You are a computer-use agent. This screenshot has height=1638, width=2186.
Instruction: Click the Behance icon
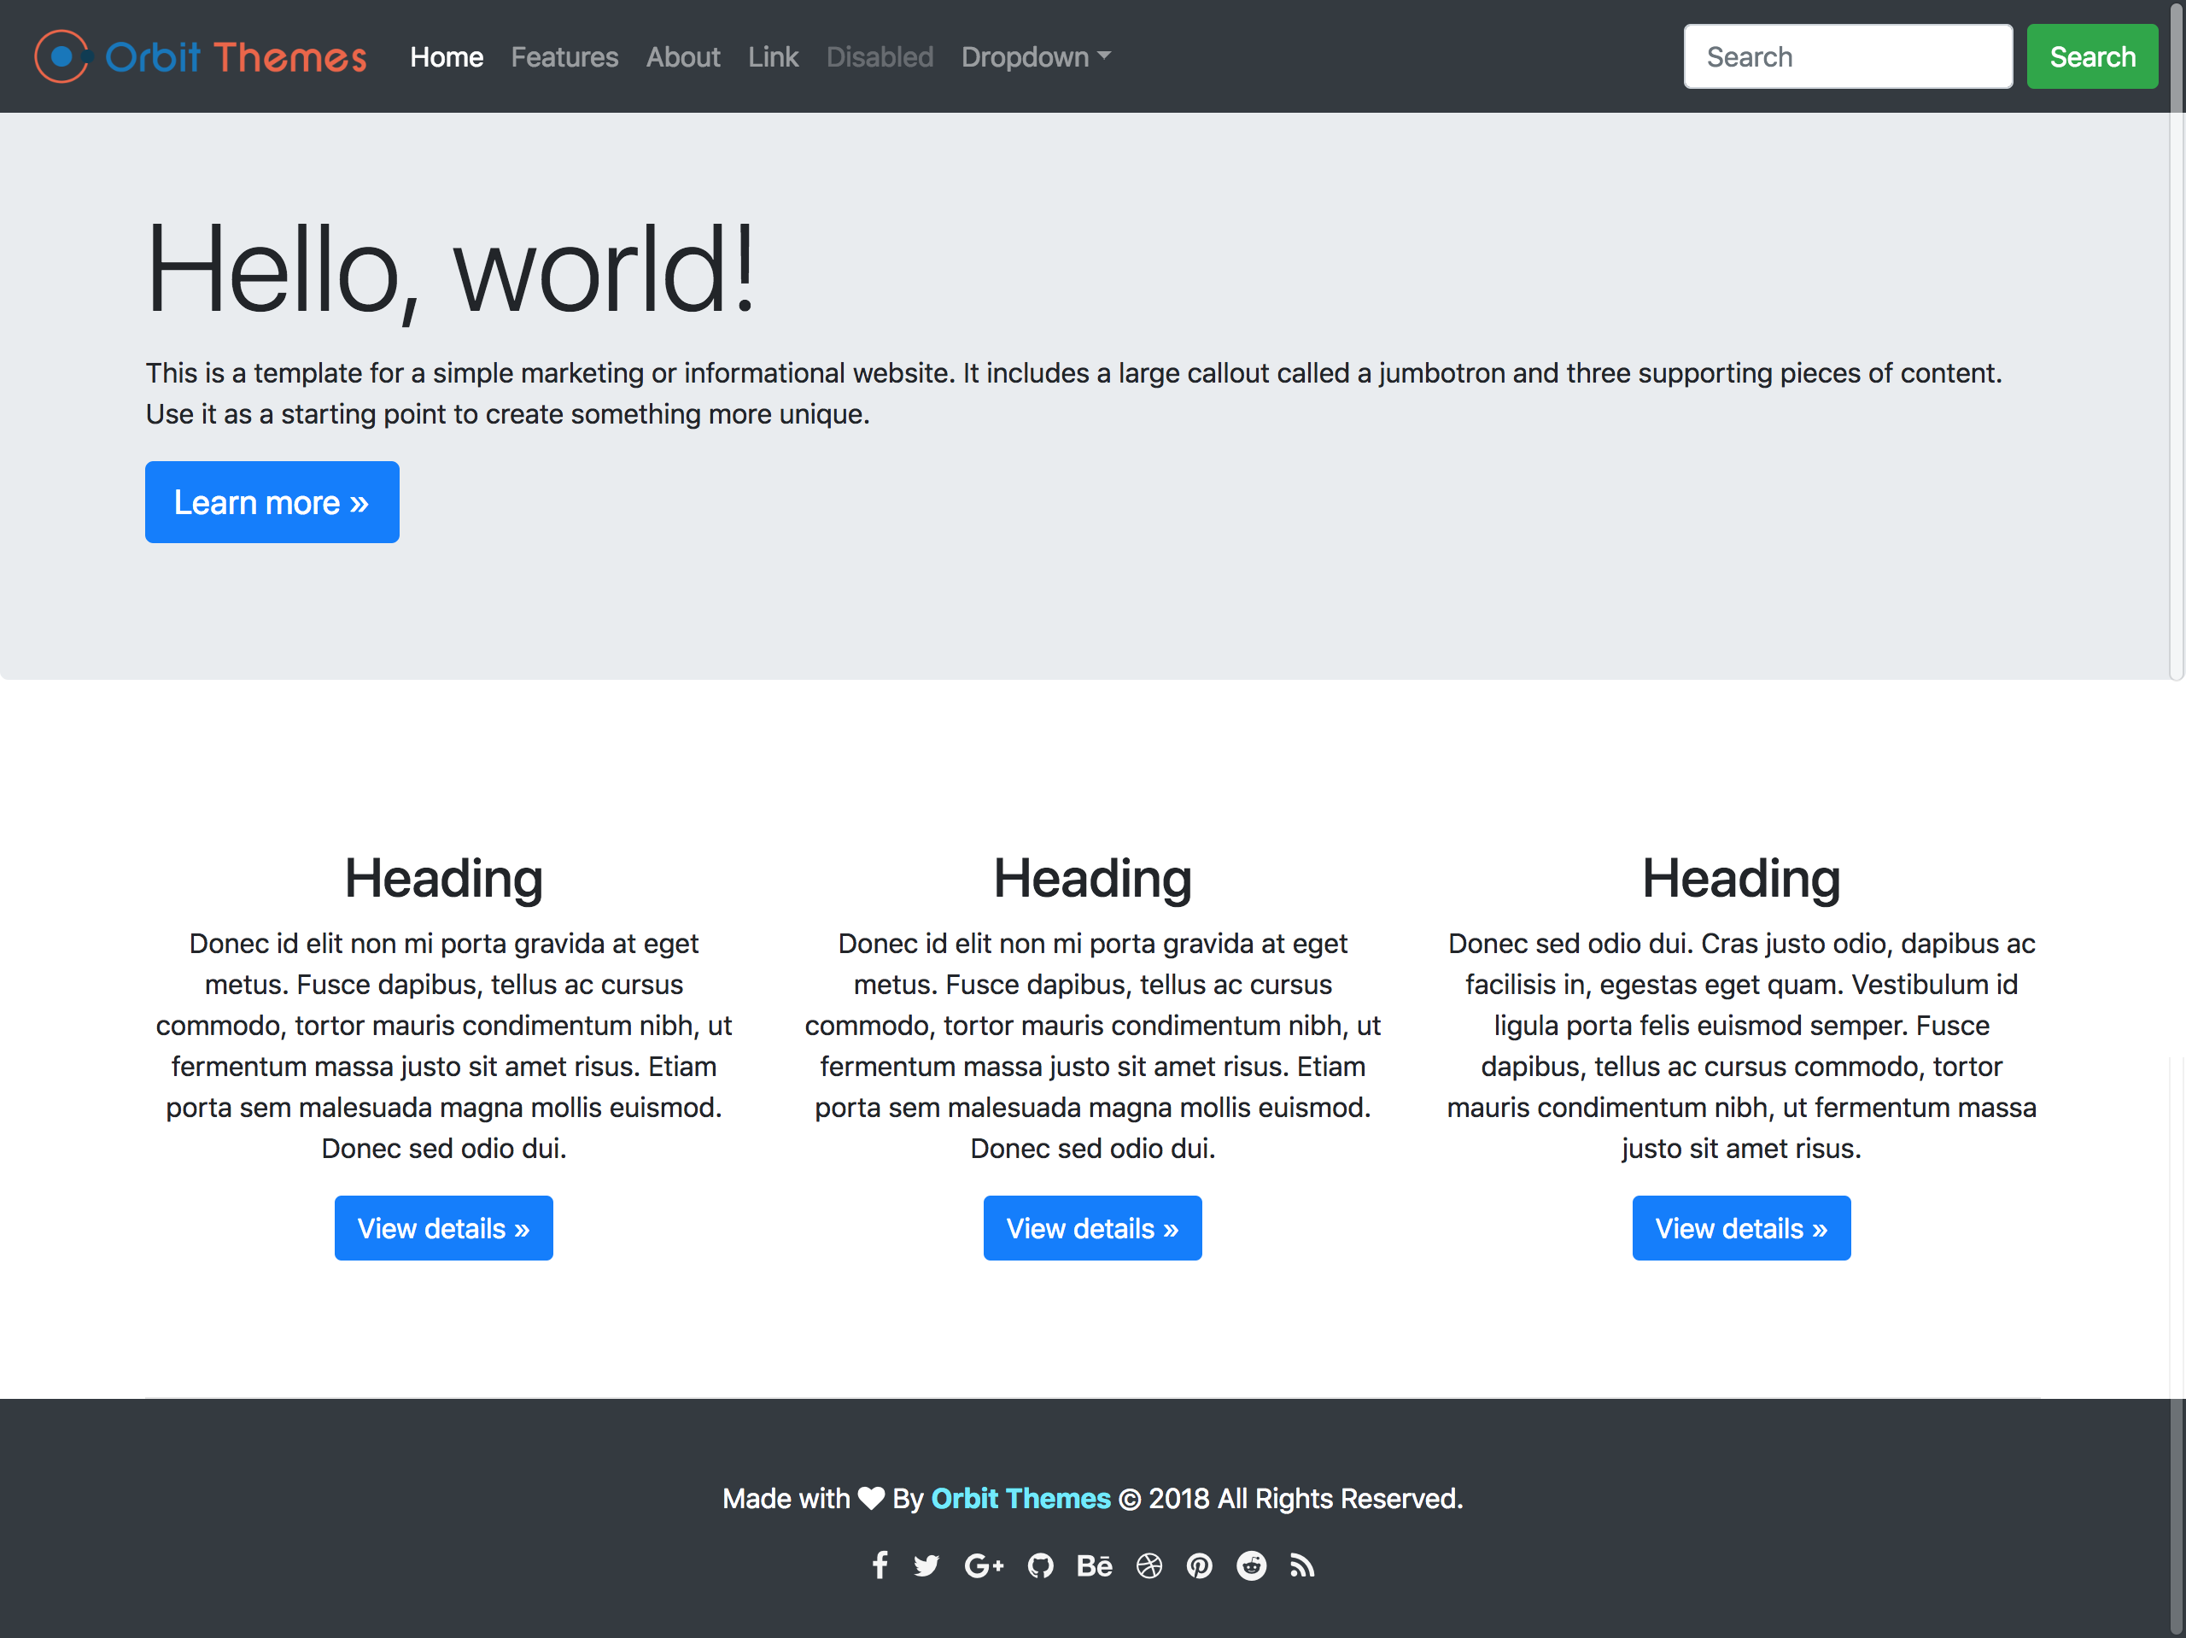1094,1565
